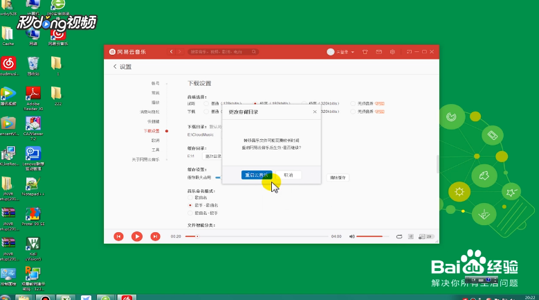Image resolution: width=539 pixels, height=300 pixels.
Task: Select the 回收站 recycle bin icon
Action: 33,66
